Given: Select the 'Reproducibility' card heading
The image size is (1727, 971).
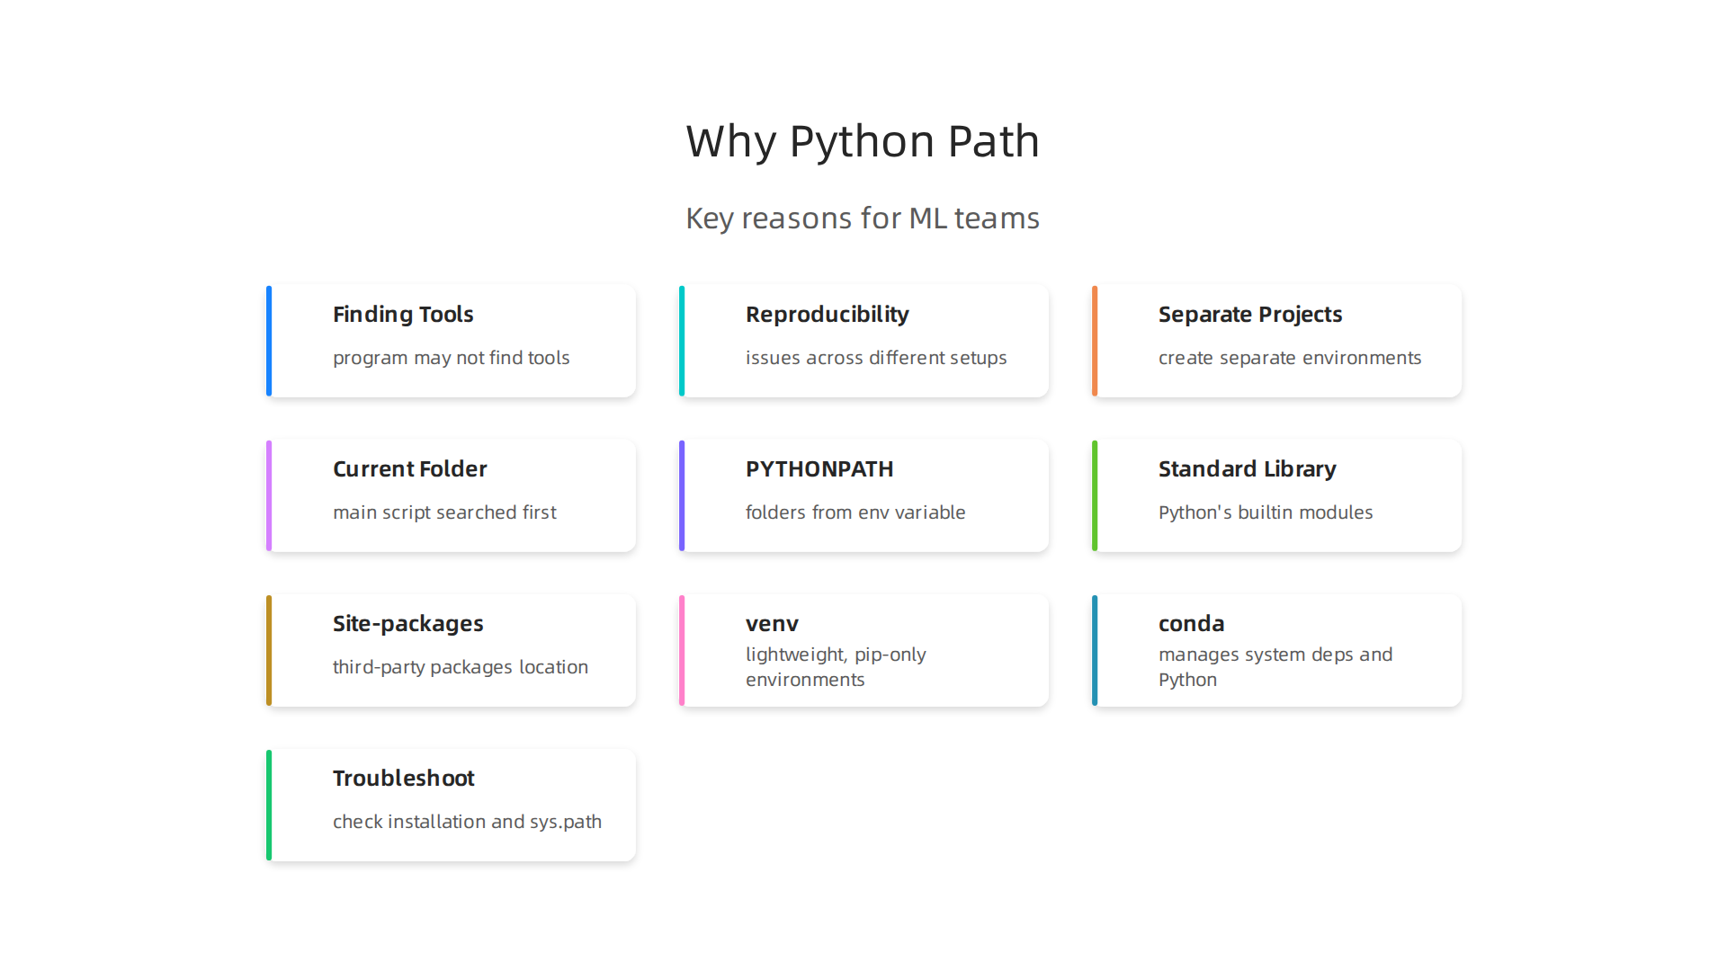Looking at the screenshot, I should 827,315.
